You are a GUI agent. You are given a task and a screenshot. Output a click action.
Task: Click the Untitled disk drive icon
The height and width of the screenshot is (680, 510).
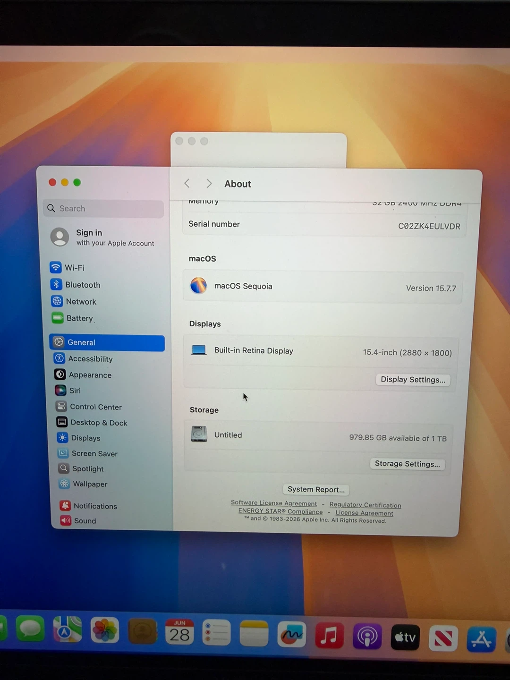pos(199,433)
